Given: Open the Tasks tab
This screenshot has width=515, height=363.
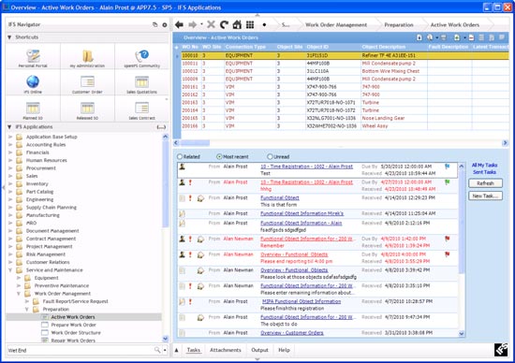Looking at the screenshot, I should tap(194, 350).
